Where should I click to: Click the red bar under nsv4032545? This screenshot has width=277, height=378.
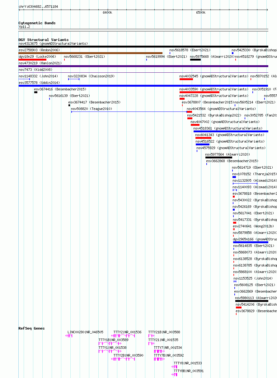(x=186, y=79)
